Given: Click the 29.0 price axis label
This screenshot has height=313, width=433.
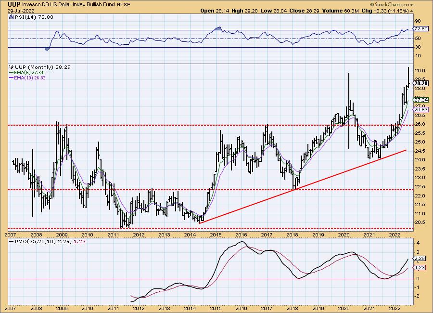Looking at the screenshot, I should tap(420, 70).
